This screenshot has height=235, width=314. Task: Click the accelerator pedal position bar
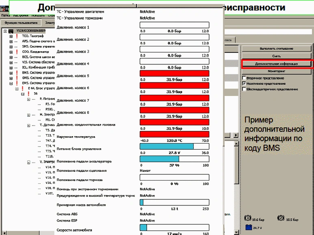tap(174, 159)
